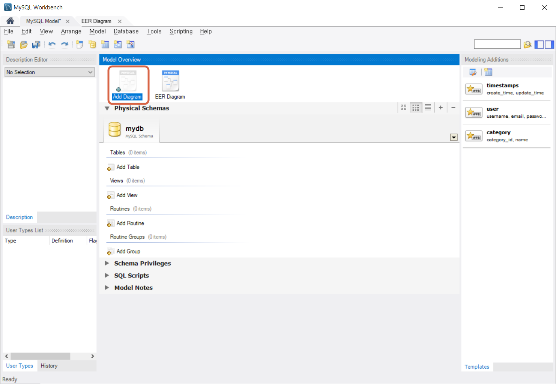This screenshot has height=384, width=556.
Task: Expand the Schema Privileges section
Action: pos(107,263)
